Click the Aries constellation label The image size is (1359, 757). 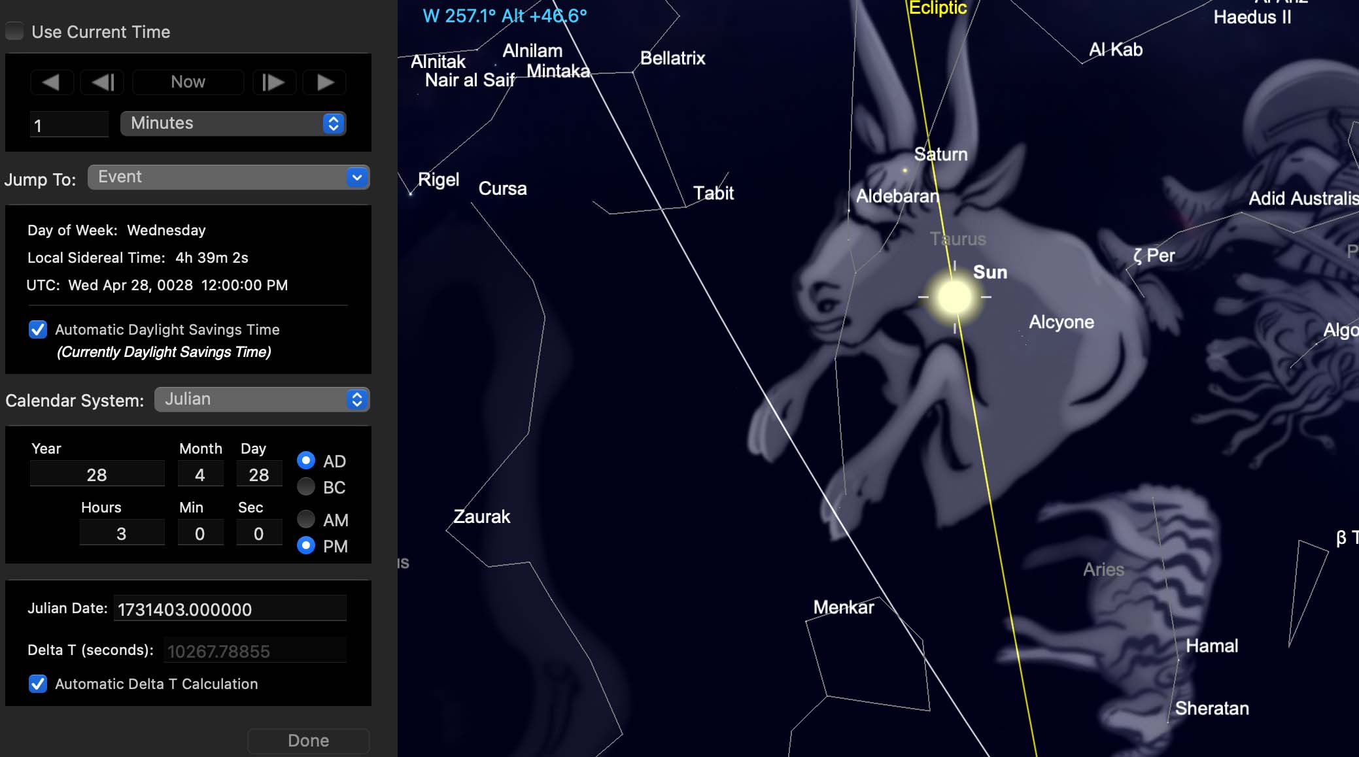pos(1103,569)
